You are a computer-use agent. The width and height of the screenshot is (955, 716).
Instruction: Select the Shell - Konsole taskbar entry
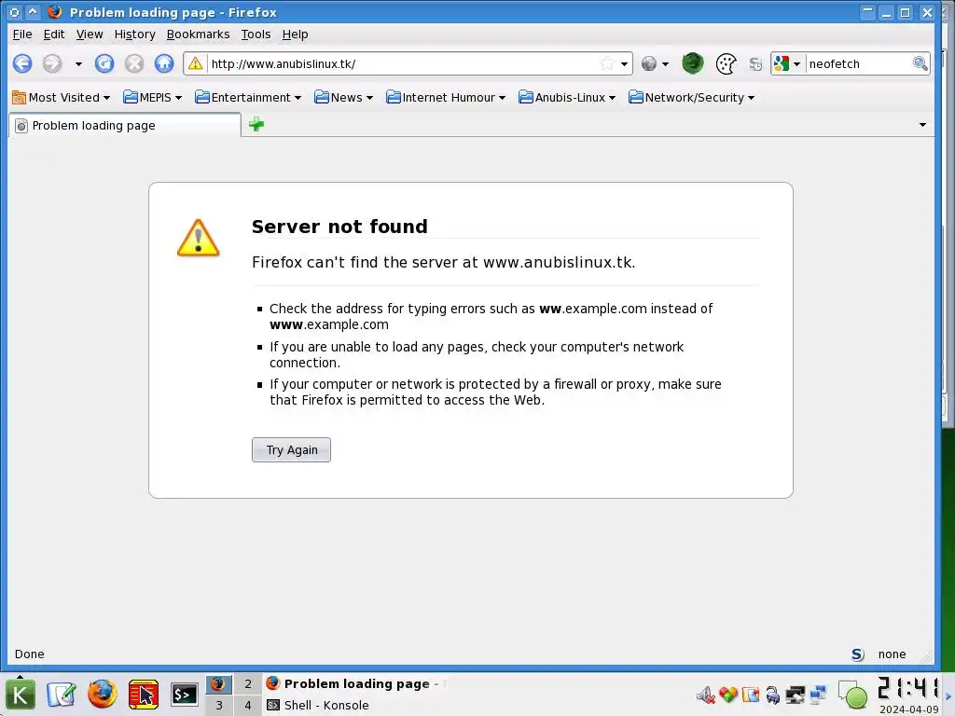pyautogui.click(x=319, y=705)
